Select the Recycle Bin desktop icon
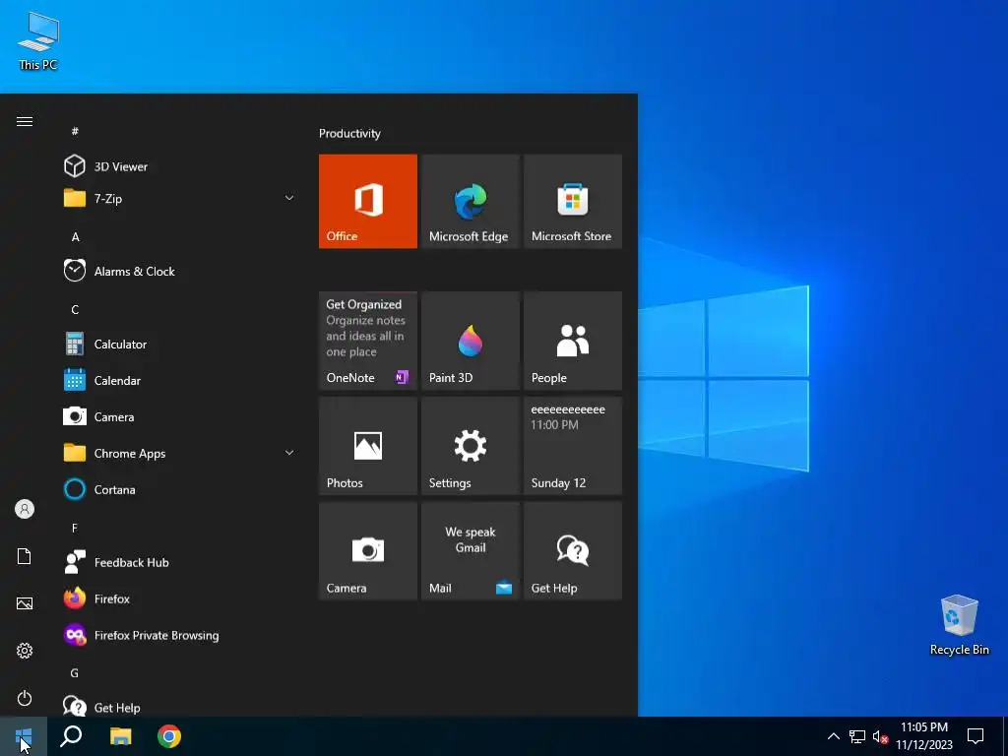Image resolution: width=1008 pixels, height=756 pixels. [959, 625]
